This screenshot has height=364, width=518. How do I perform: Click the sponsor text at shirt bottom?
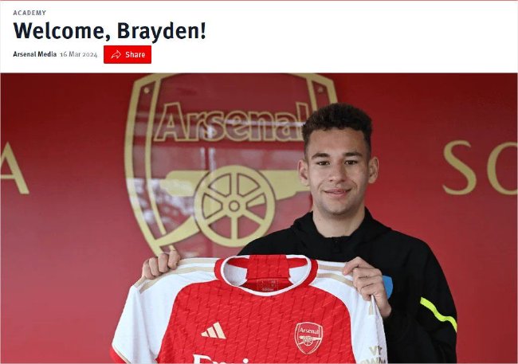[x=221, y=359]
